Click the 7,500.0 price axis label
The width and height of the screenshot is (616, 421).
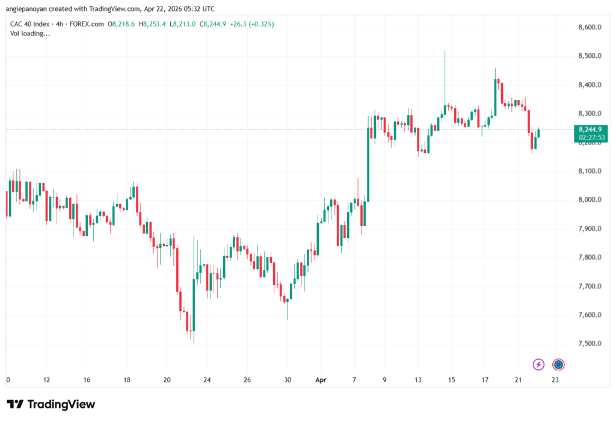pos(590,344)
